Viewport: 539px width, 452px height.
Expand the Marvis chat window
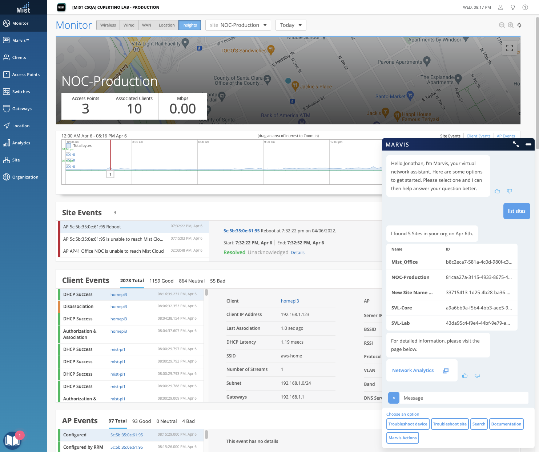[516, 144]
